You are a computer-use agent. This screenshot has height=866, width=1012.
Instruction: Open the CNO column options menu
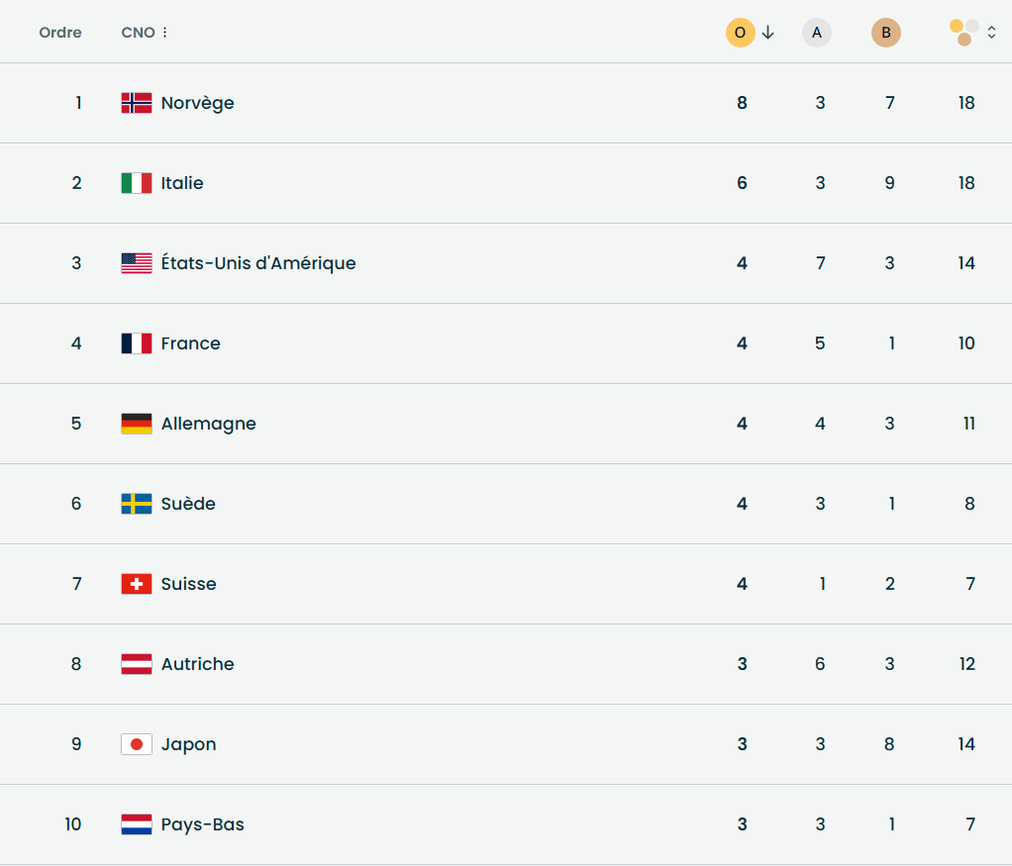(x=164, y=33)
